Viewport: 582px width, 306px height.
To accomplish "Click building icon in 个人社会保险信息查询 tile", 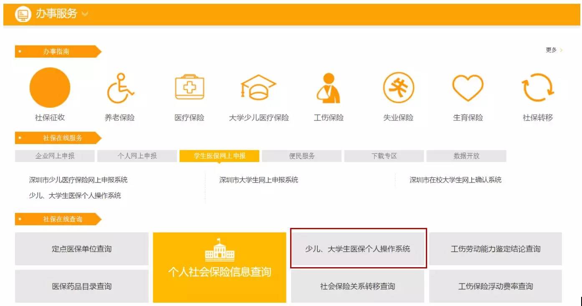I will (220, 250).
